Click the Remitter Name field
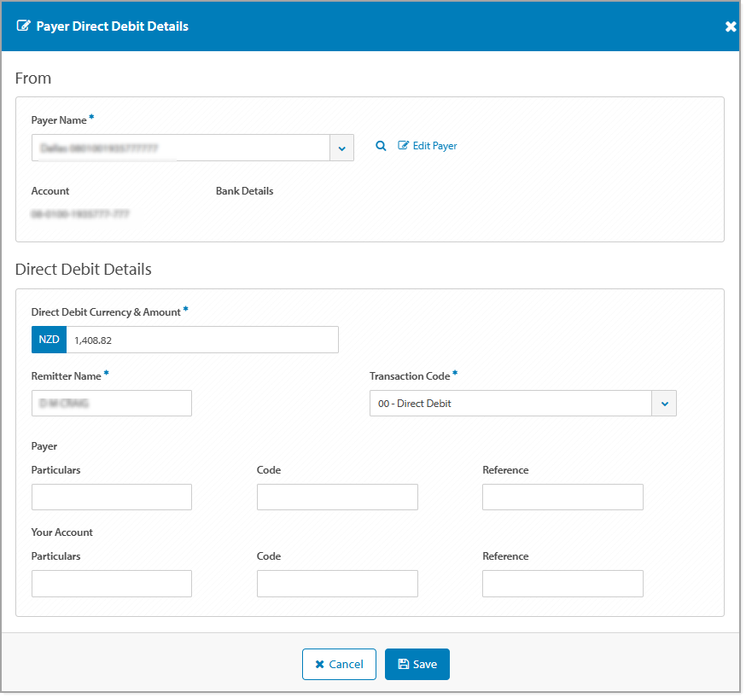This screenshot has height=698, width=746. pos(111,403)
